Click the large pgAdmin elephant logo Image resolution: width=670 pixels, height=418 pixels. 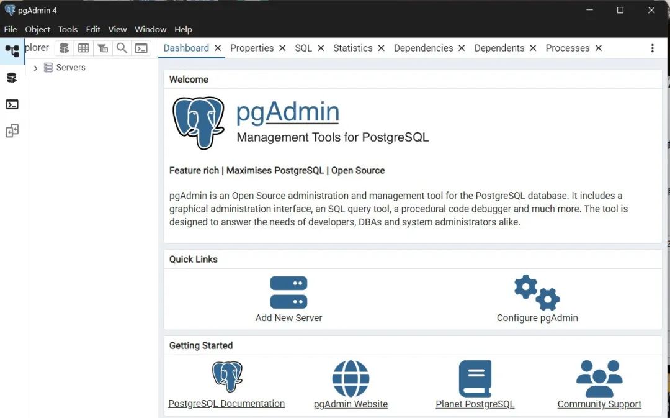tap(199, 123)
